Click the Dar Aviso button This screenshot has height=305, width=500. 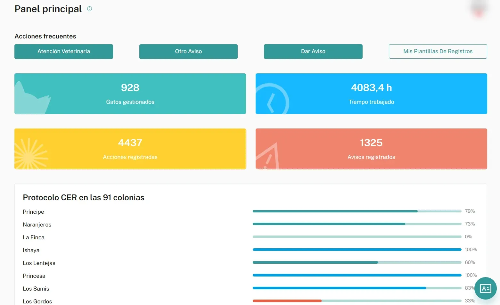(x=313, y=51)
